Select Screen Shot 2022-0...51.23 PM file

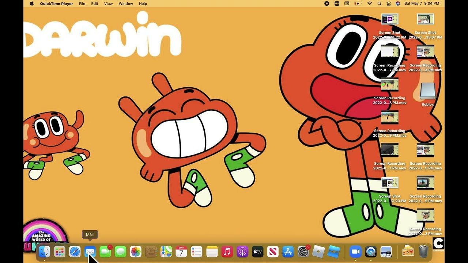(x=390, y=190)
